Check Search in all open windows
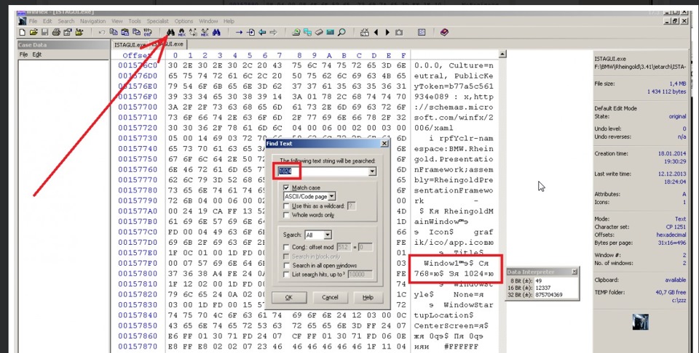Viewport: 699px width, 353px height. coord(286,265)
